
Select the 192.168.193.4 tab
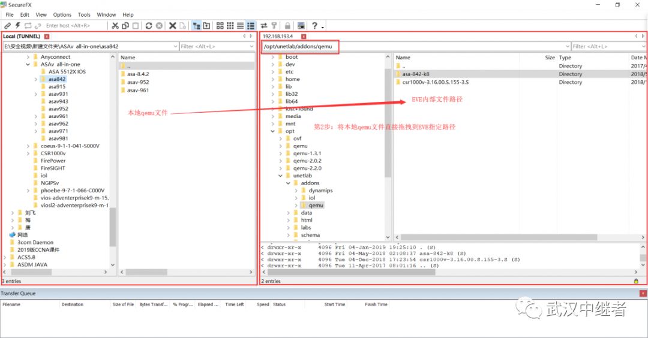[x=278, y=37]
